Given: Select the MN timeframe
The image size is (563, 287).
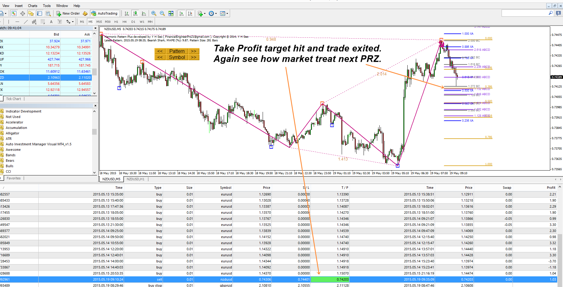Looking at the screenshot, I should [x=150, y=22].
